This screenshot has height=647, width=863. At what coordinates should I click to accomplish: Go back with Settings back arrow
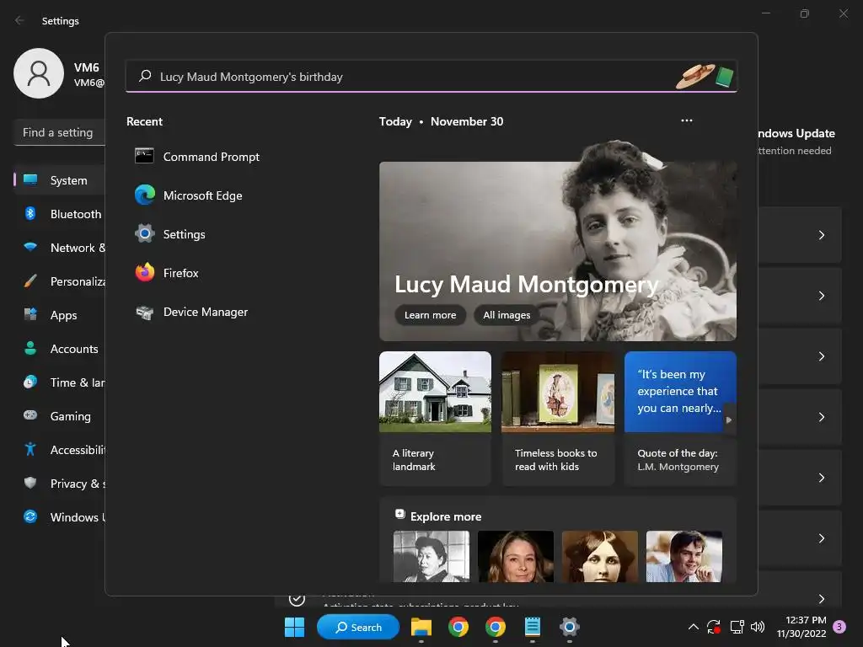[20, 20]
